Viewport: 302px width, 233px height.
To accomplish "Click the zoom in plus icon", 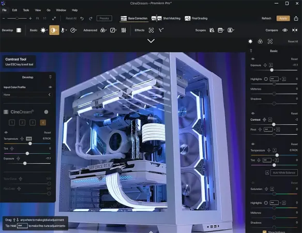I will [x=30, y=18].
